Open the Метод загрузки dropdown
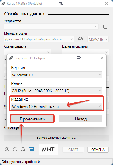The height and width of the screenshot is (165, 113). click(x=39, y=39)
